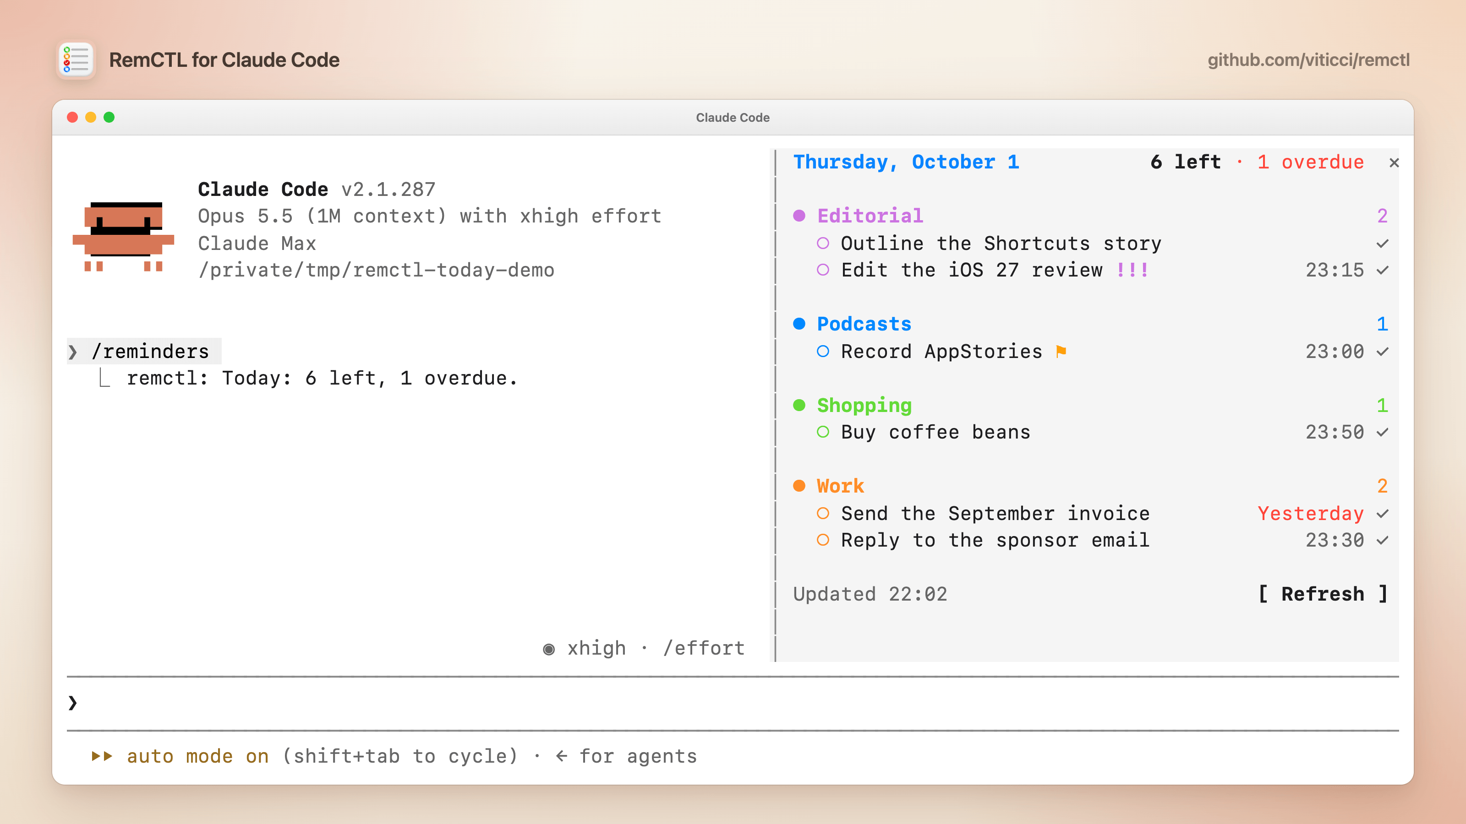Click the Updated 22:02 status text
1466x824 pixels.
tap(870, 594)
